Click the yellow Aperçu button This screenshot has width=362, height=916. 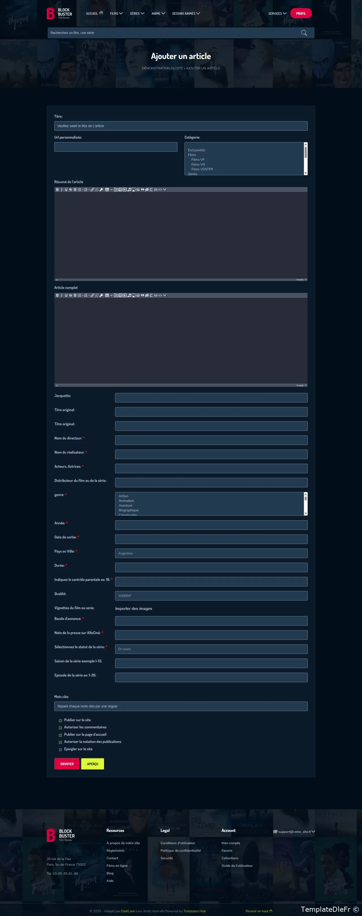92,764
